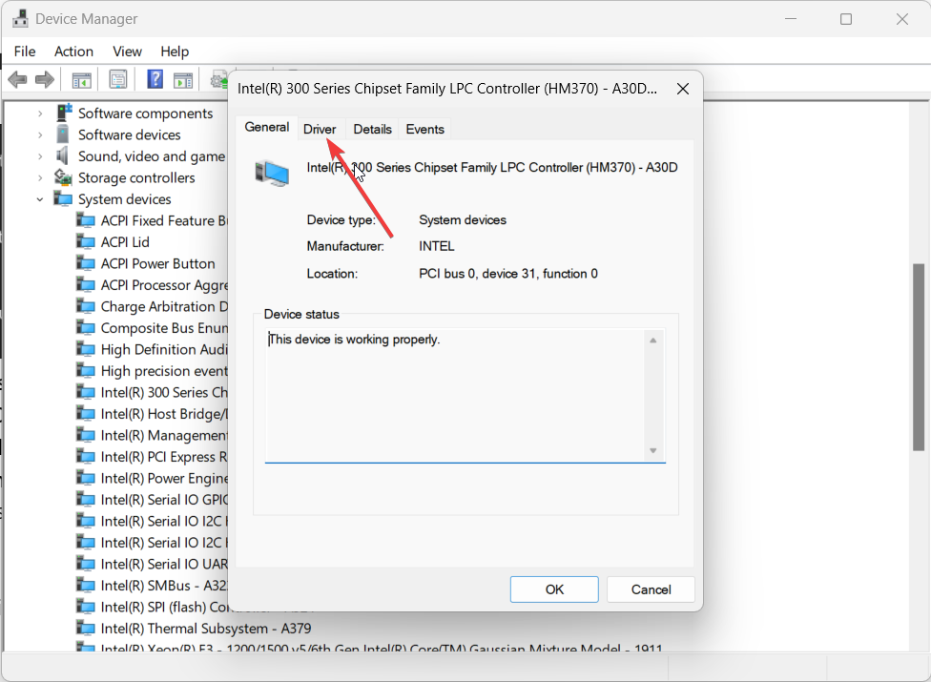Select the General tab

point(266,127)
